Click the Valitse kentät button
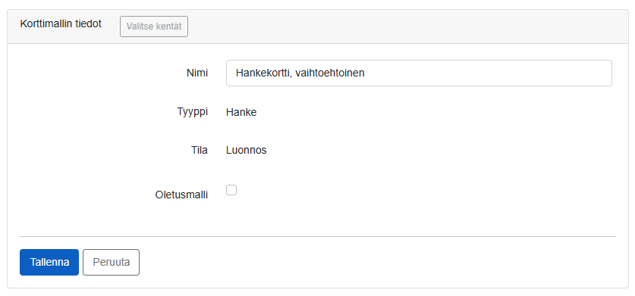Image resolution: width=635 pixels, height=296 pixels. click(x=154, y=26)
